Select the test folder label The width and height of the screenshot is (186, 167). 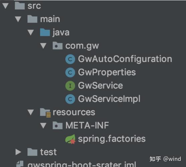[48, 152]
